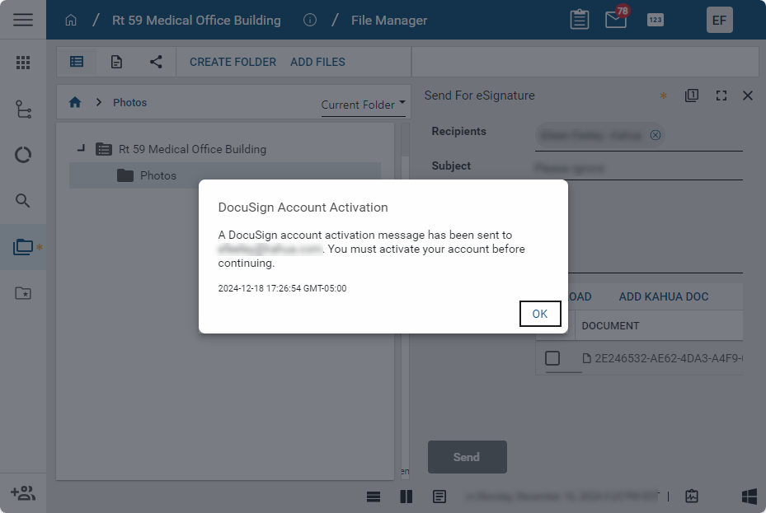Click the share icon in toolbar
This screenshot has width=766, height=513.
[156, 62]
